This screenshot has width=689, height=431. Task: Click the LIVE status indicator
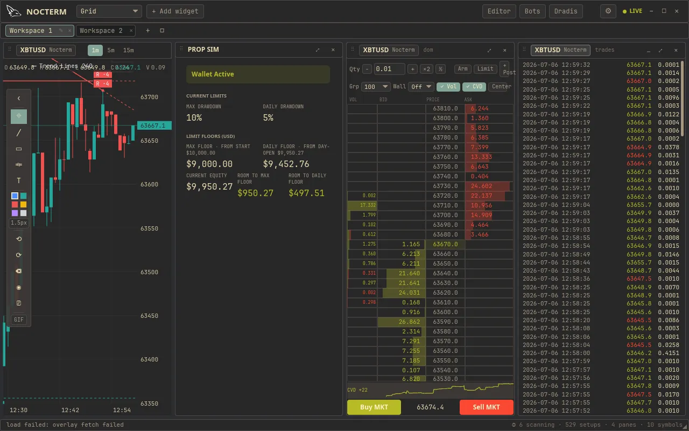point(632,11)
